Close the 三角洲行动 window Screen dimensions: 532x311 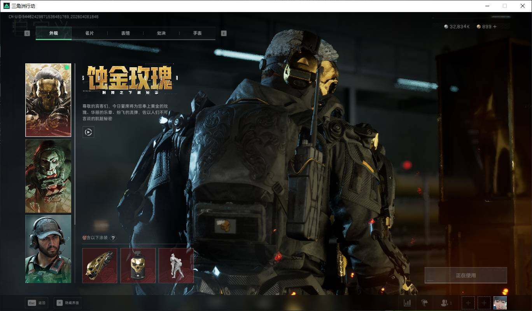coord(523,6)
